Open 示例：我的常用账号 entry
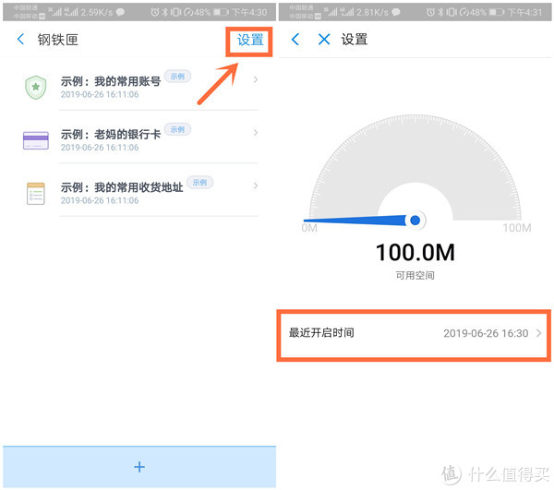This screenshot has height=490, width=554. [141, 87]
